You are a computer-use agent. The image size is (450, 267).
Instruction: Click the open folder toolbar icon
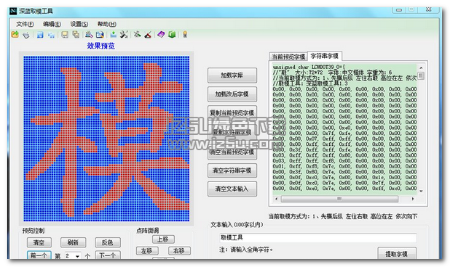click(x=15, y=35)
